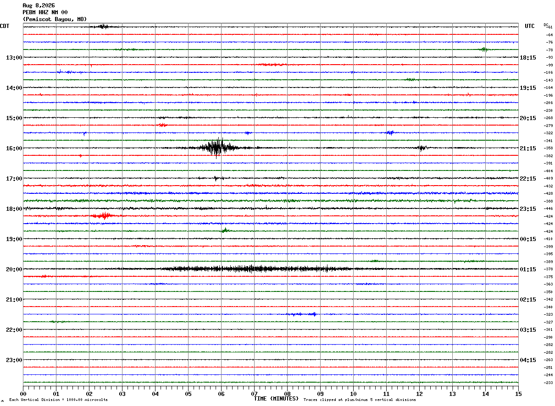The width and height of the screenshot is (555, 406).
Task: Click the vertical division scale note
Action: 58,400
